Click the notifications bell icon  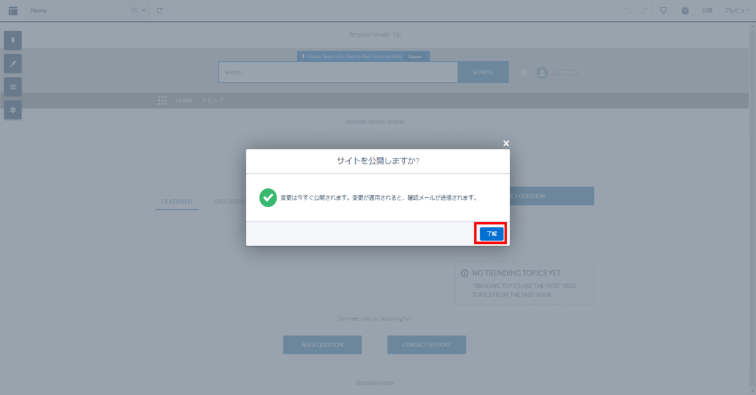point(524,72)
